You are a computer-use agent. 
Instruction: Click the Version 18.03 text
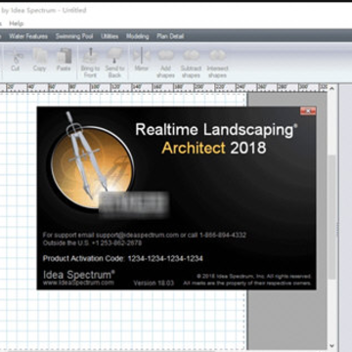pos(154,284)
